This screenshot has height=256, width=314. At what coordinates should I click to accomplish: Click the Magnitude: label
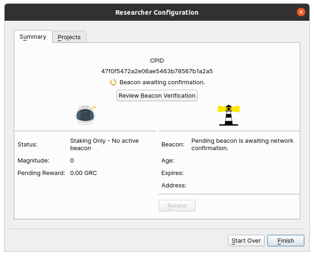34,161
